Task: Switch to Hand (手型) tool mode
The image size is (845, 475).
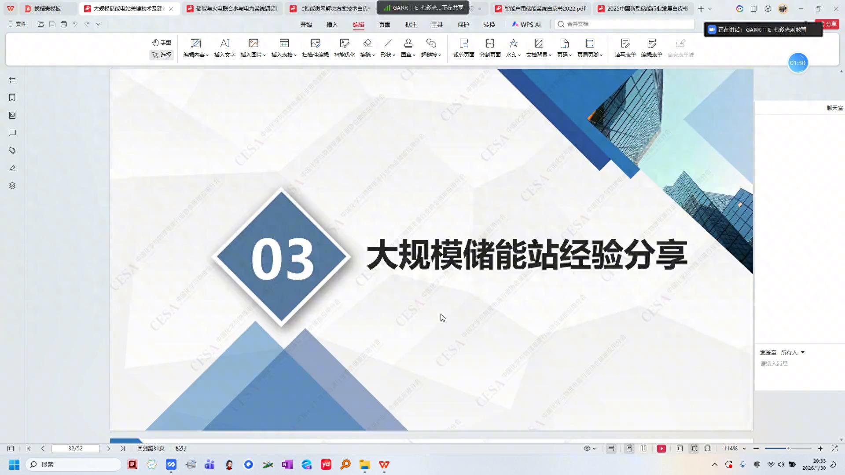Action: (162, 42)
